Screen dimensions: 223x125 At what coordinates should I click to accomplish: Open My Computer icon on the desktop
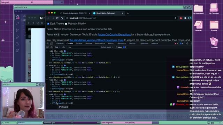214,9
